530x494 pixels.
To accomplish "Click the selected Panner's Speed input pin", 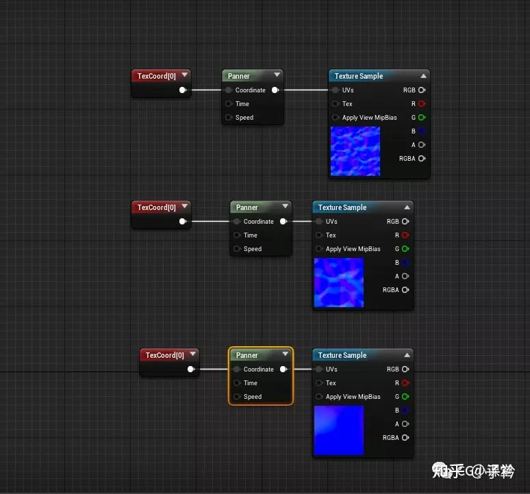I will pos(237,397).
